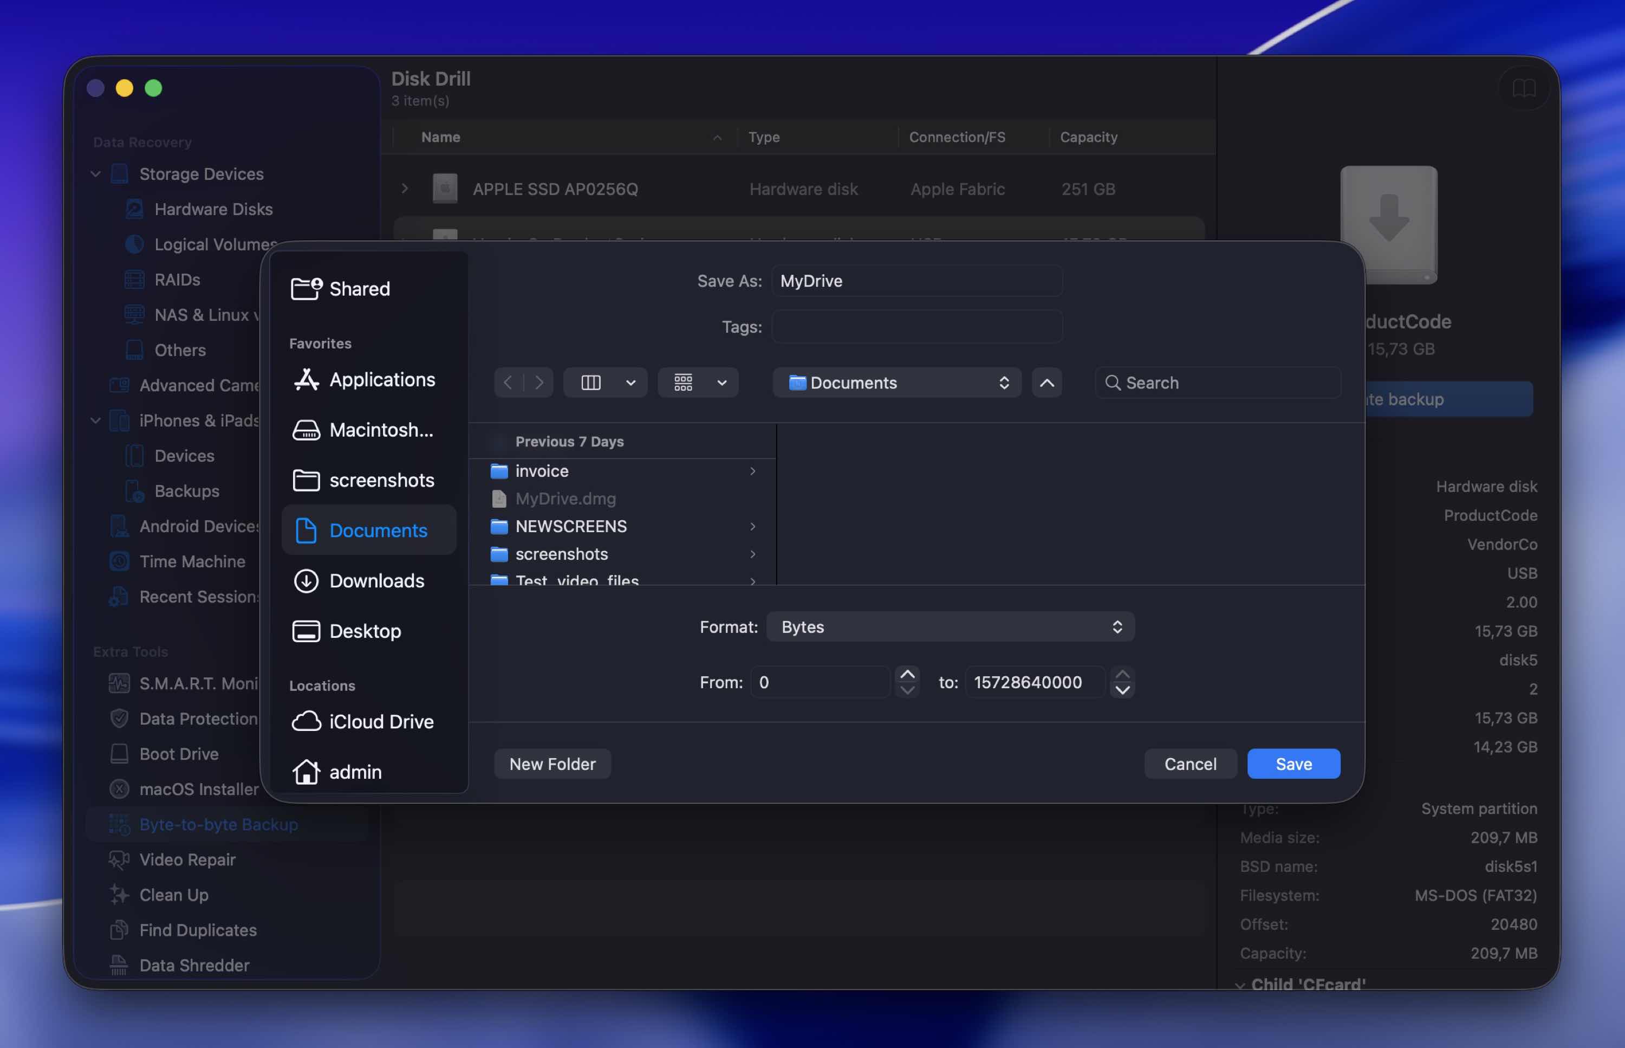Open the admin home folder icon
The width and height of the screenshot is (1625, 1048).
(306, 772)
